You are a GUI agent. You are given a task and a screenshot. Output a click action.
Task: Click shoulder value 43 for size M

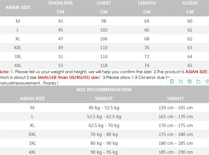click(61, 21)
